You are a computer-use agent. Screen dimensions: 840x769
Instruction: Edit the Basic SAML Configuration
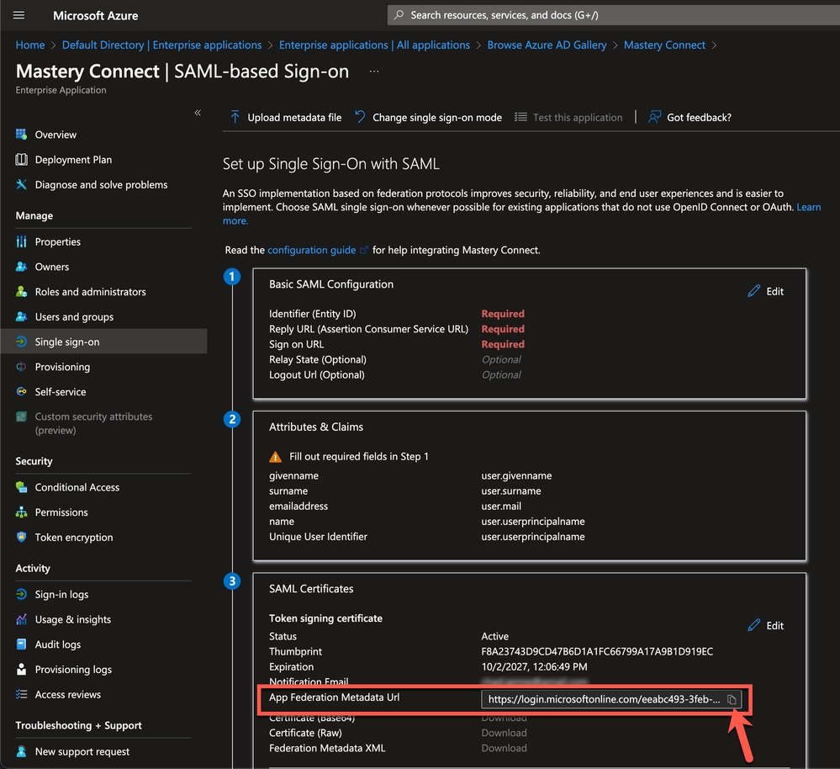coord(765,291)
